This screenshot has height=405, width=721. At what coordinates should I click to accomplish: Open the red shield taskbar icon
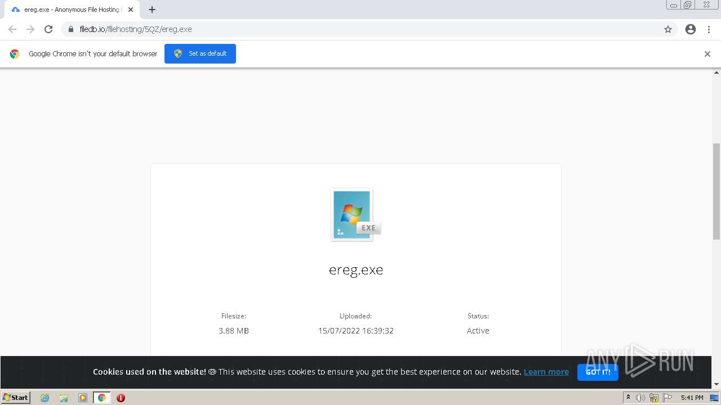(x=121, y=398)
